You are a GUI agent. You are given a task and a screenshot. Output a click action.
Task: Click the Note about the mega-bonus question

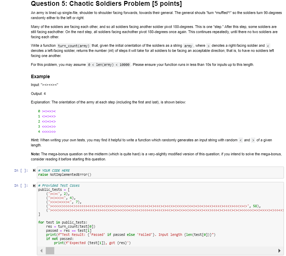[x=137, y=156]
